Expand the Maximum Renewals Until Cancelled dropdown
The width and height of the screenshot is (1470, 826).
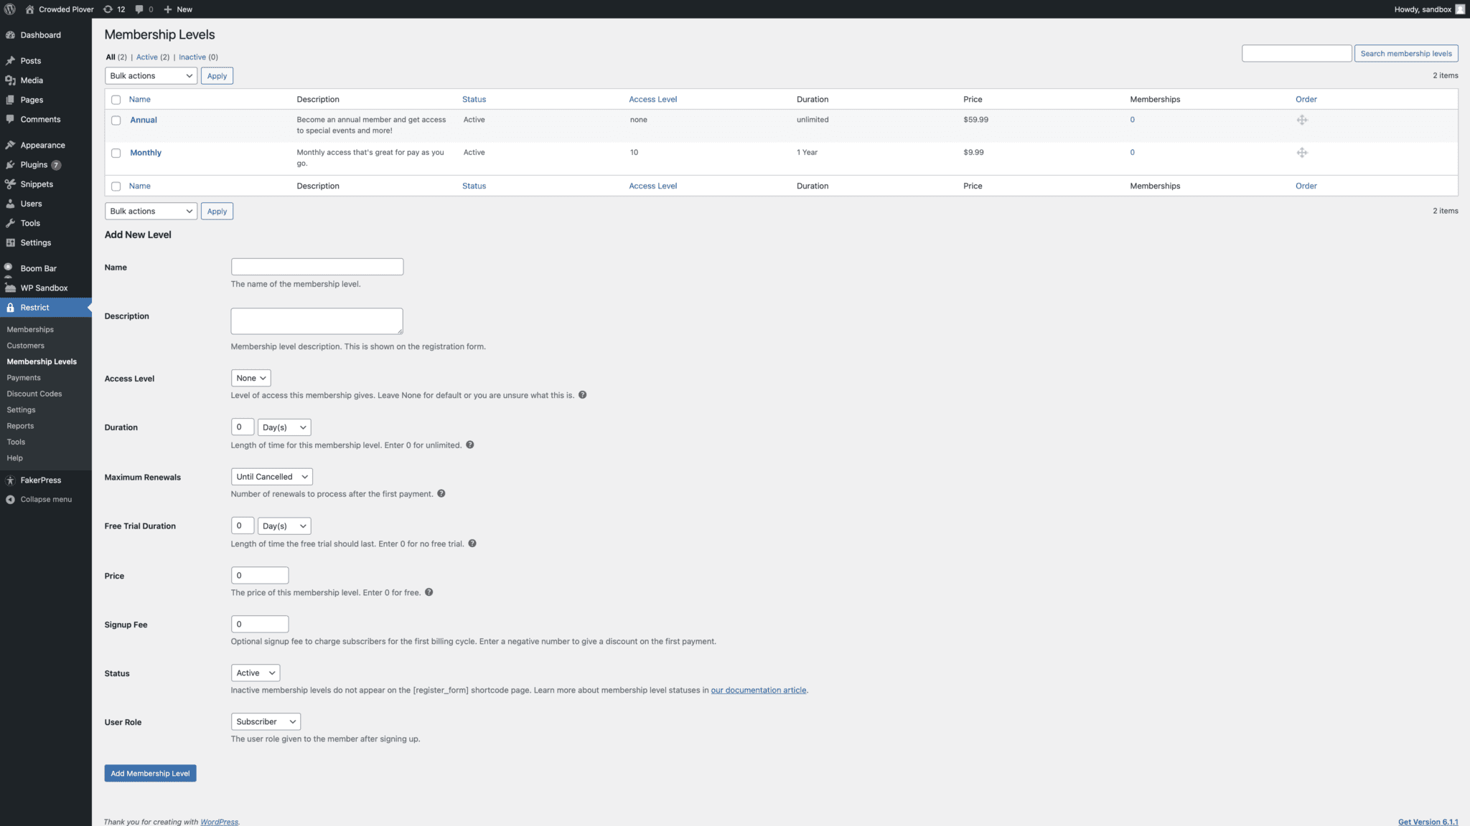point(271,477)
